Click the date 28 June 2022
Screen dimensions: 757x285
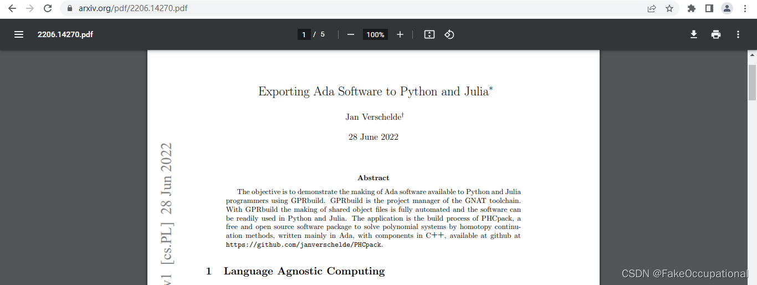pyautogui.click(x=374, y=137)
